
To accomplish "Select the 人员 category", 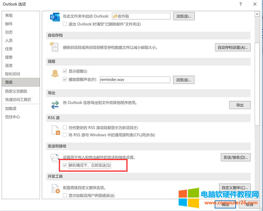I will pos(9,41).
